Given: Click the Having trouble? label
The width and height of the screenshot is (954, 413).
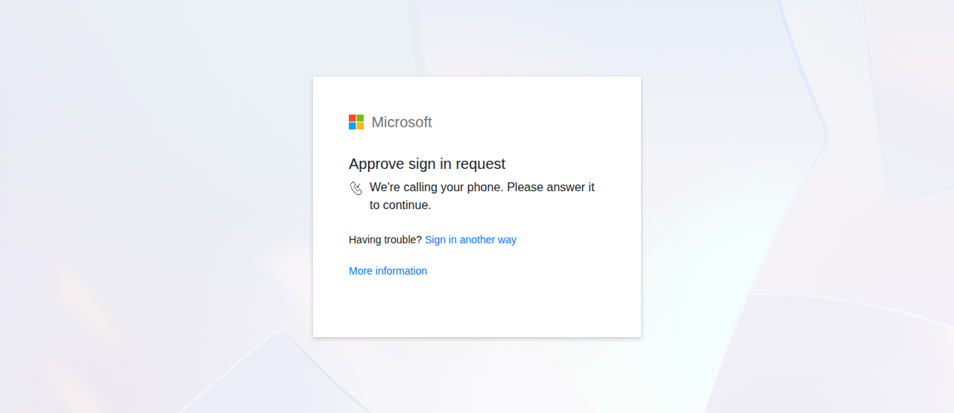Looking at the screenshot, I should (385, 240).
